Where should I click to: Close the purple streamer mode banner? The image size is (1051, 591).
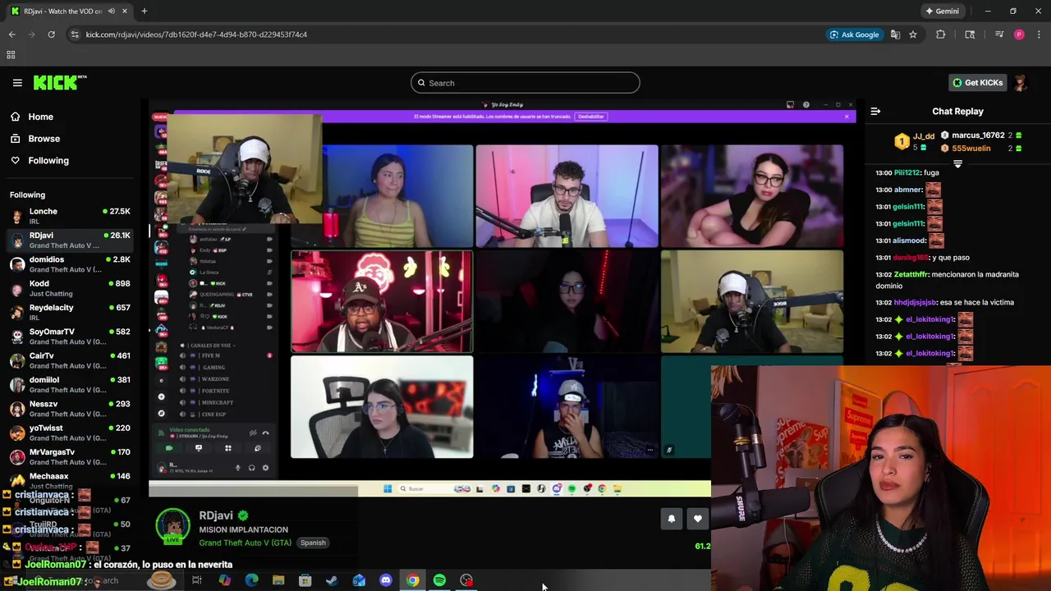[847, 117]
